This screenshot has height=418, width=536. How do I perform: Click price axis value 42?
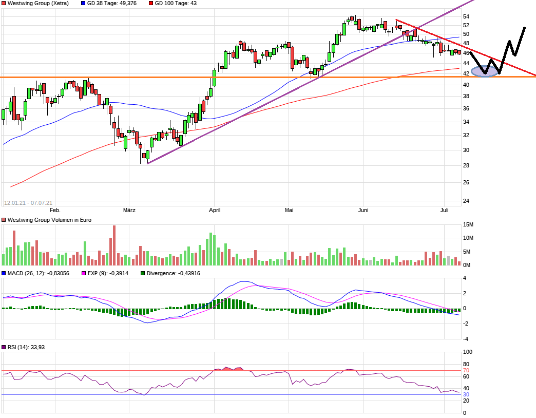pos(466,73)
